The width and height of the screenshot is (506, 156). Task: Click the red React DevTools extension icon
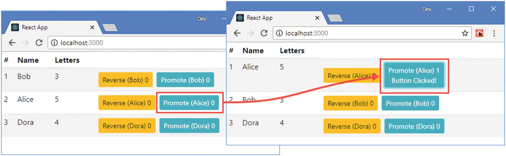pyautogui.click(x=480, y=33)
